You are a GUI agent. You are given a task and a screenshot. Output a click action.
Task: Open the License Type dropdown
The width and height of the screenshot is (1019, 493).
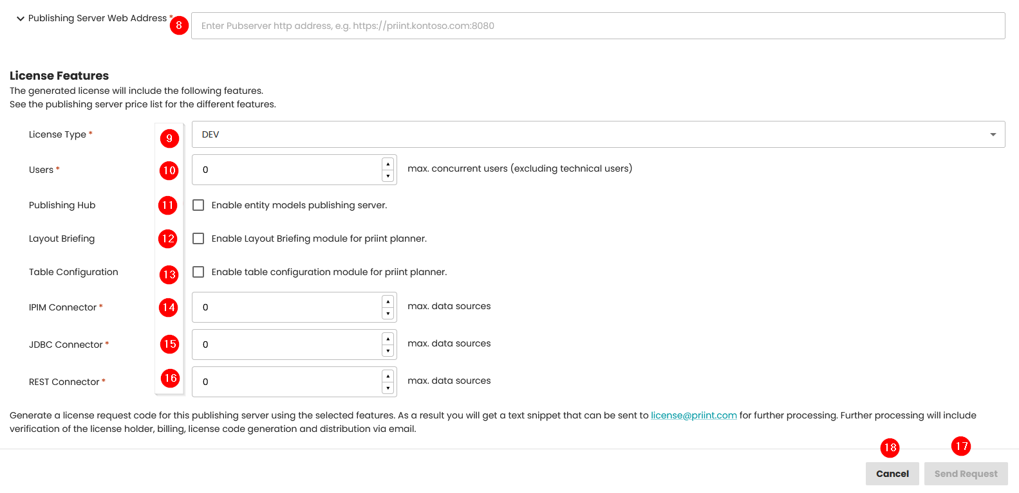coord(597,134)
